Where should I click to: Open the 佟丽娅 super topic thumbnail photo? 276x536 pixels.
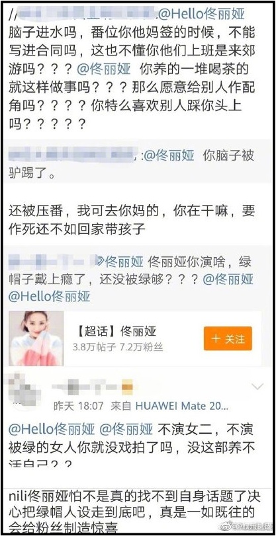point(36,338)
